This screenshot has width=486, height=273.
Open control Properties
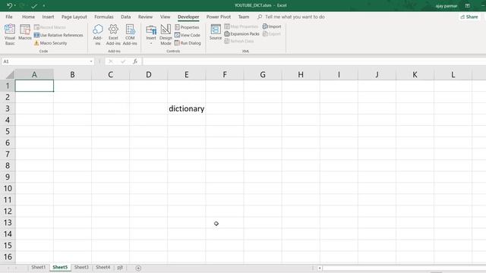[187, 27]
